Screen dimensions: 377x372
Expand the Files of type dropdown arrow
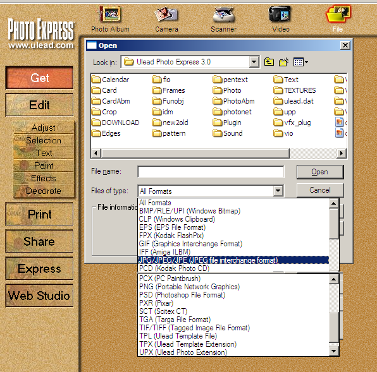[x=278, y=191]
